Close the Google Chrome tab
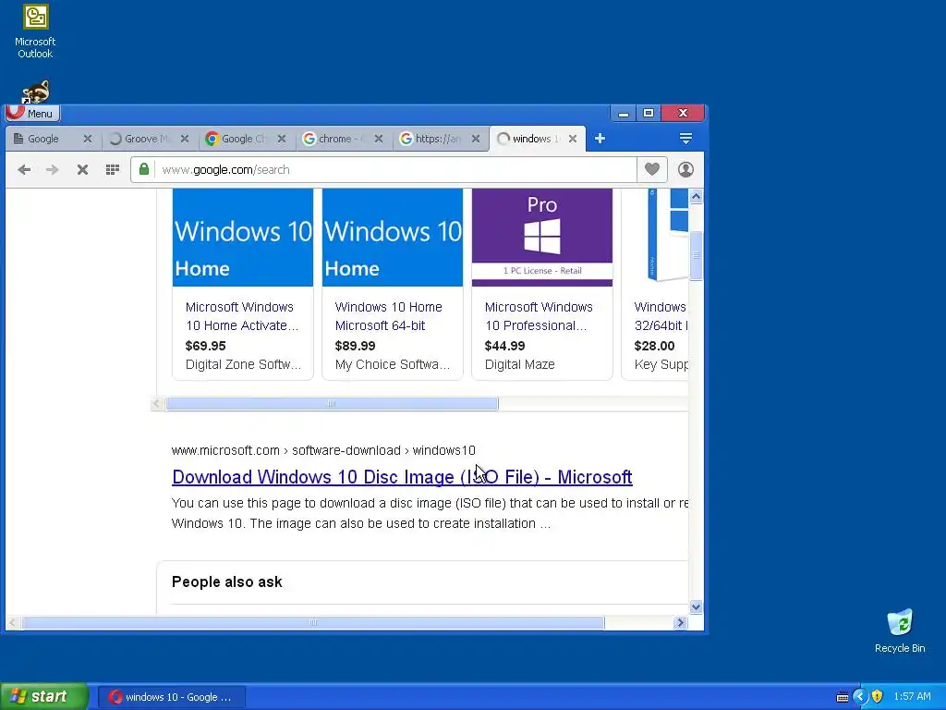 [x=282, y=139]
